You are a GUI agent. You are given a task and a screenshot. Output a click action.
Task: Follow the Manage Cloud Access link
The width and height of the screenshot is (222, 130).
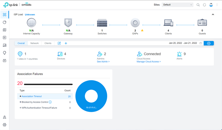(149, 62)
